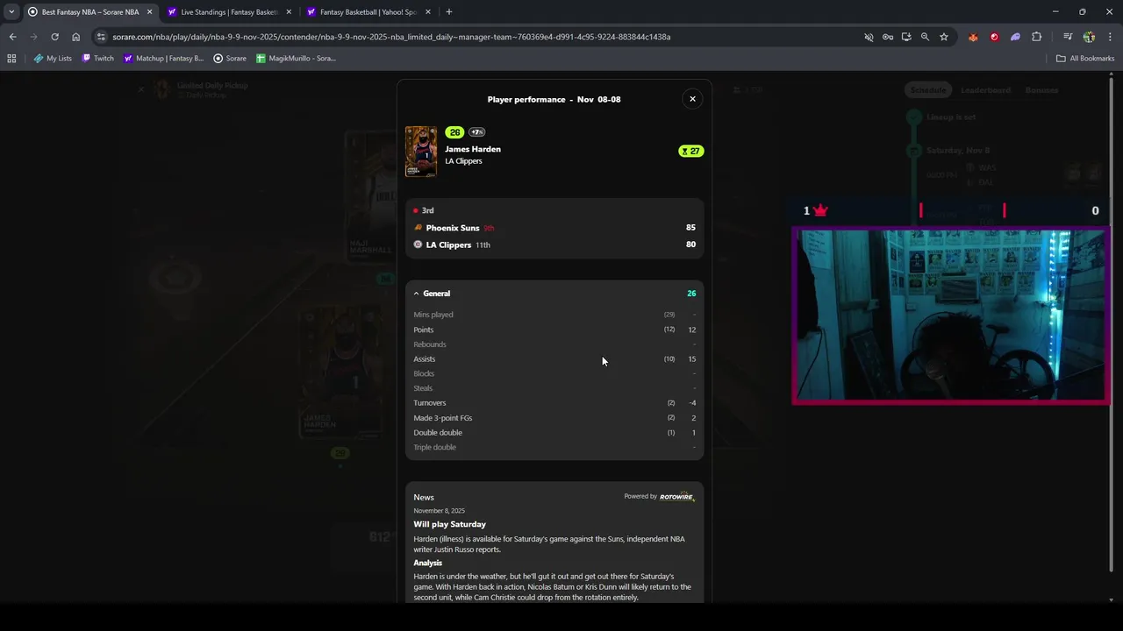Open Matchup Fantasy bookmark
The image size is (1123, 631).
[163, 59]
